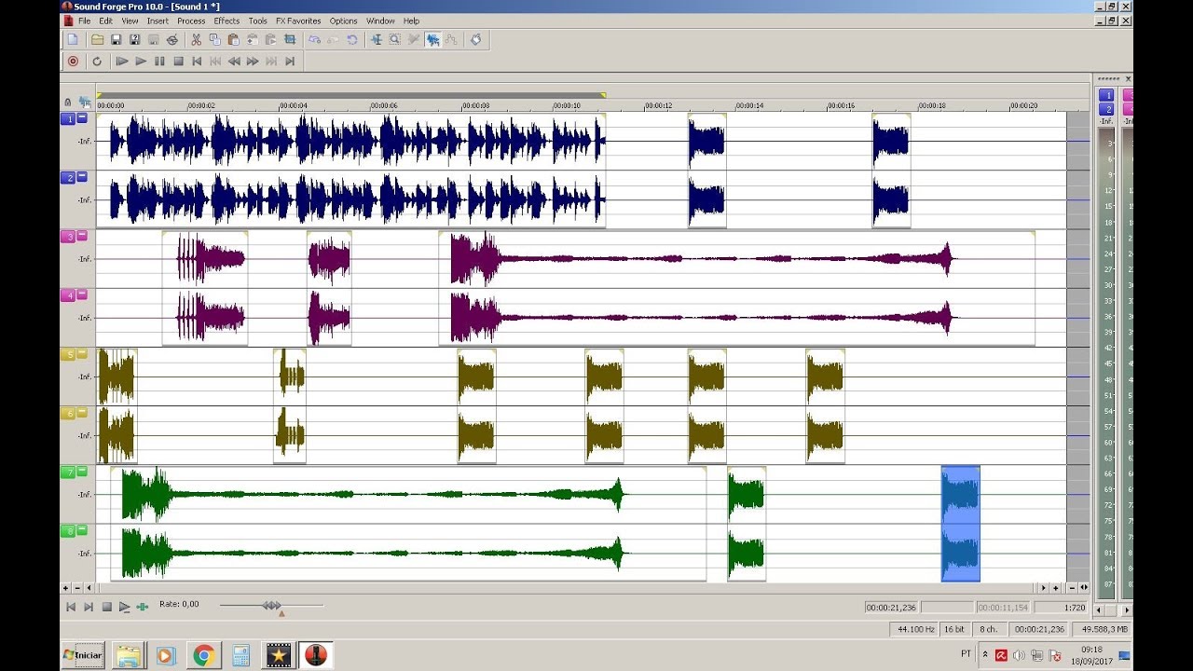
Task: Click the Plug-In Chainer hand icon
Action: [x=475, y=39]
